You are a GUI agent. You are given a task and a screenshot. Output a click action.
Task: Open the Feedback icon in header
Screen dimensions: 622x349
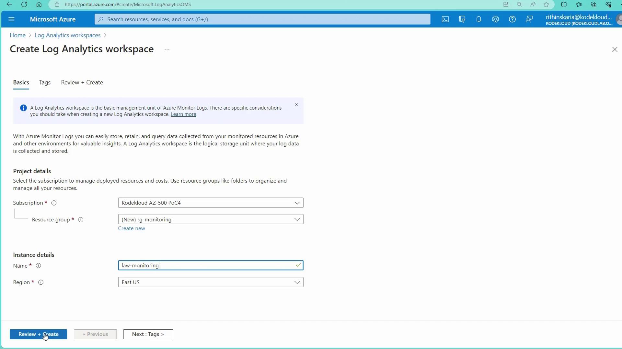pos(529,19)
